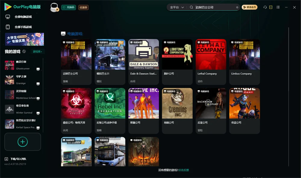This screenshot has width=301, height=178.
Task: Open the 地精公司 Gremlins Inc card
Action: coord(177,111)
